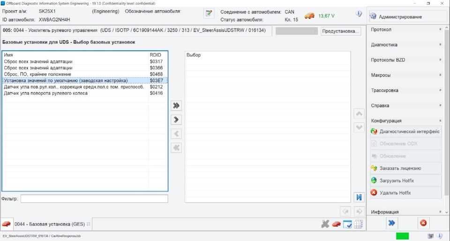Go forward with the right navigation arrow
Image resolution: width=450 pixels, height=241 pixels.
359,212
